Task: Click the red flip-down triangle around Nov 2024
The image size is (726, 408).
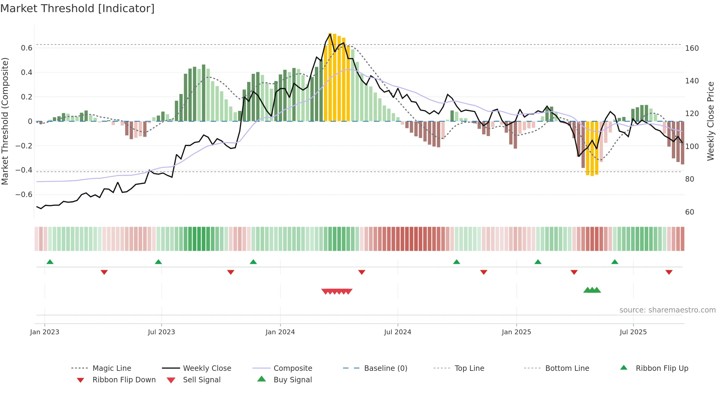Action: coord(484,272)
